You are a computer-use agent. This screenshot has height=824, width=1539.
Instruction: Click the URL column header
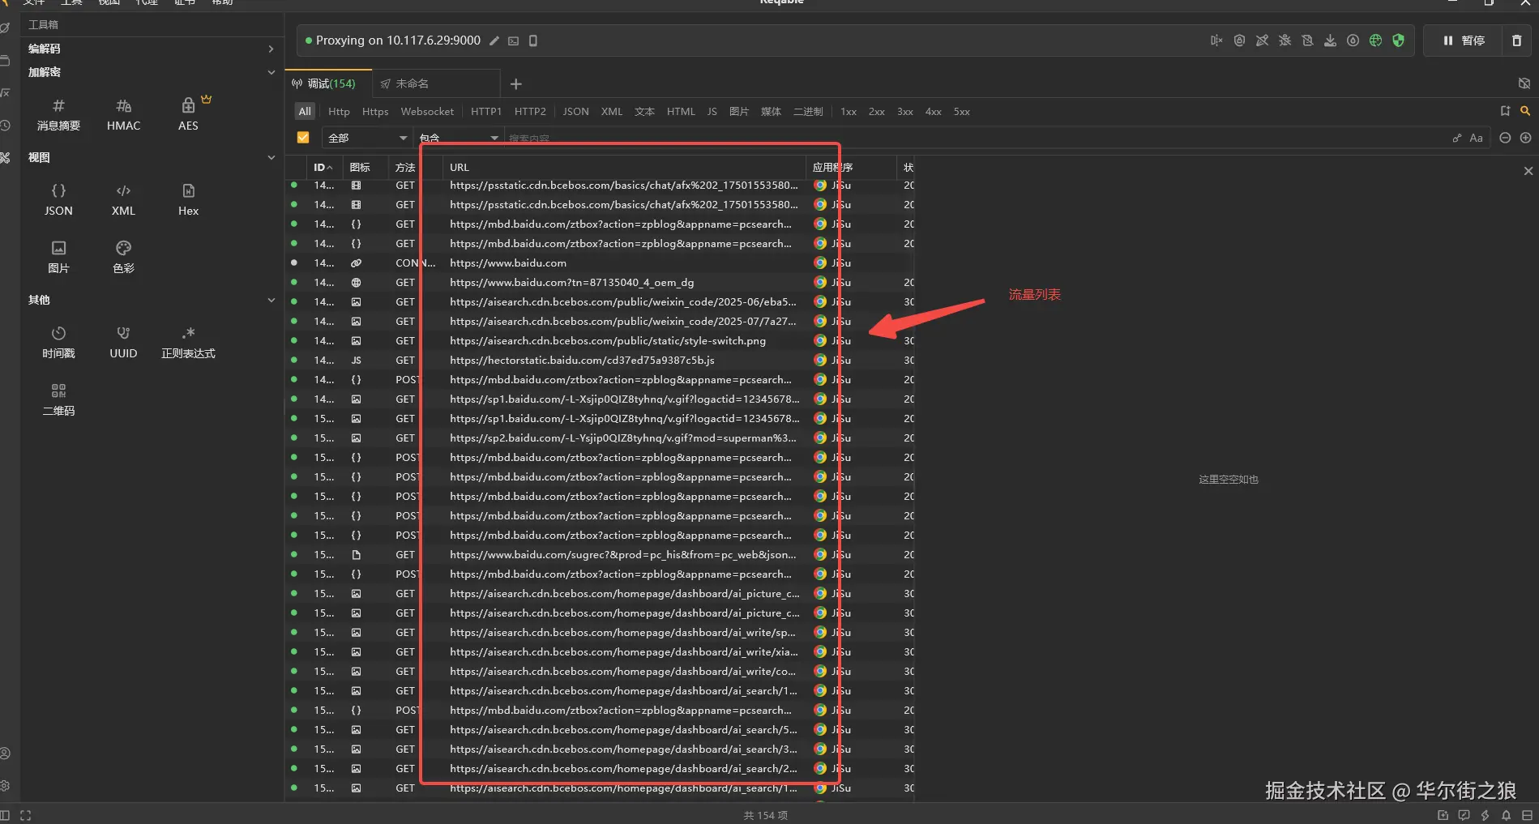pos(625,167)
